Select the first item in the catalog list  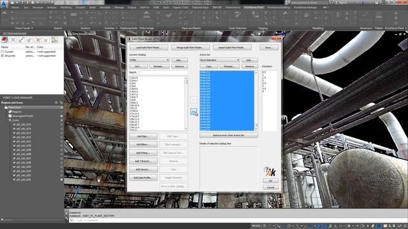pyautogui.click(x=134, y=78)
